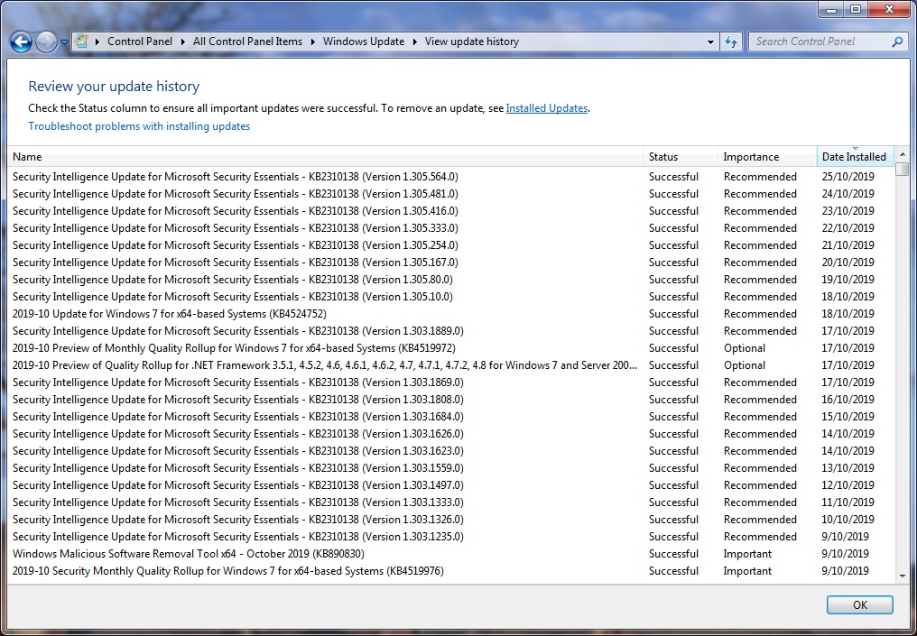Select update row Version 1.303.1623.0

(450, 451)
